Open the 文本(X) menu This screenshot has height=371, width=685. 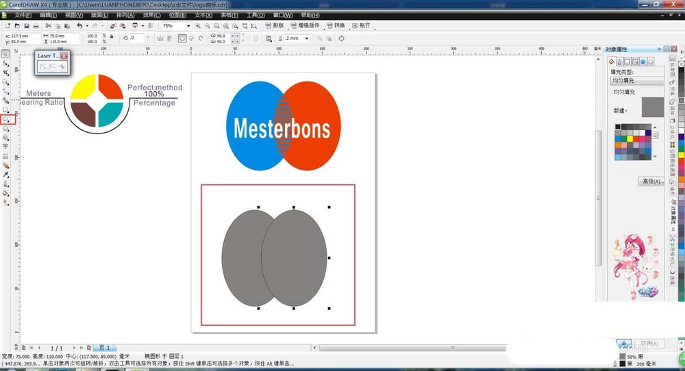pos(203,15)
